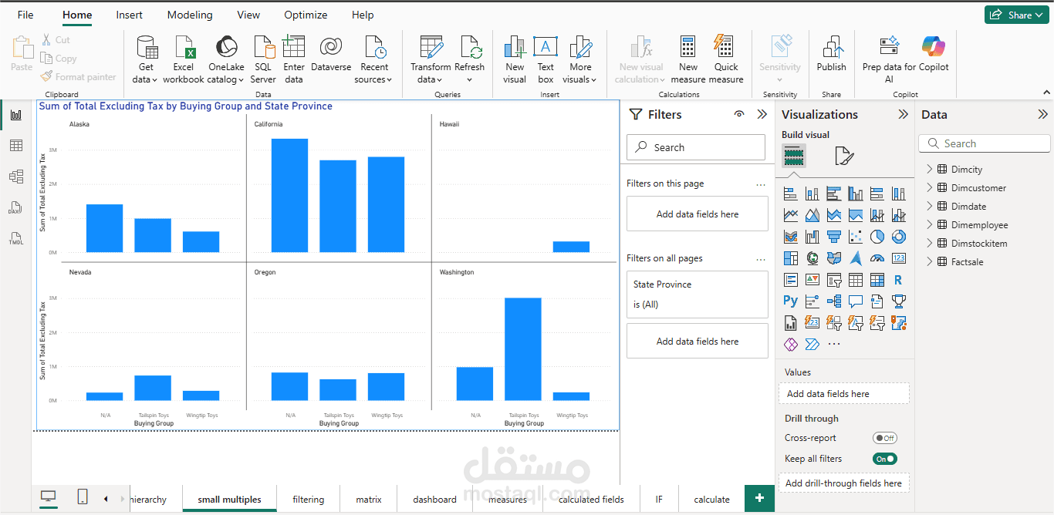Collapse the Filters pane chevrons
The height and width of the screenshot is (515, 1054).
tap(762, 114)
